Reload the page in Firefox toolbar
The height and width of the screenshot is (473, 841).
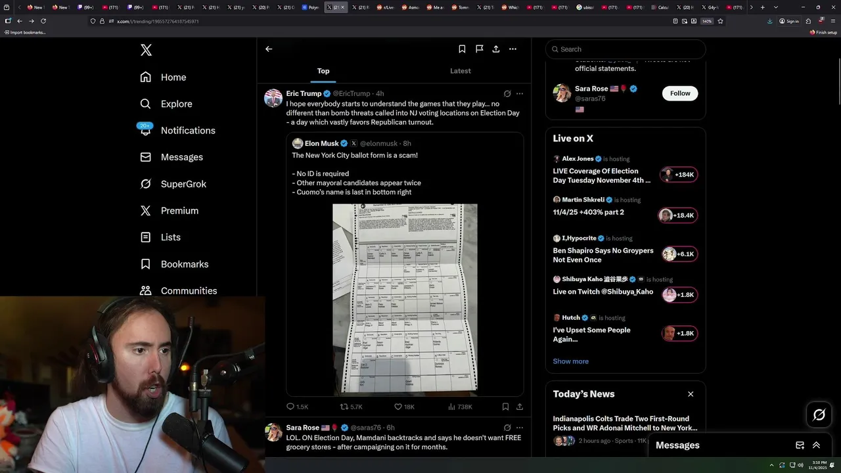pos(43,21)
